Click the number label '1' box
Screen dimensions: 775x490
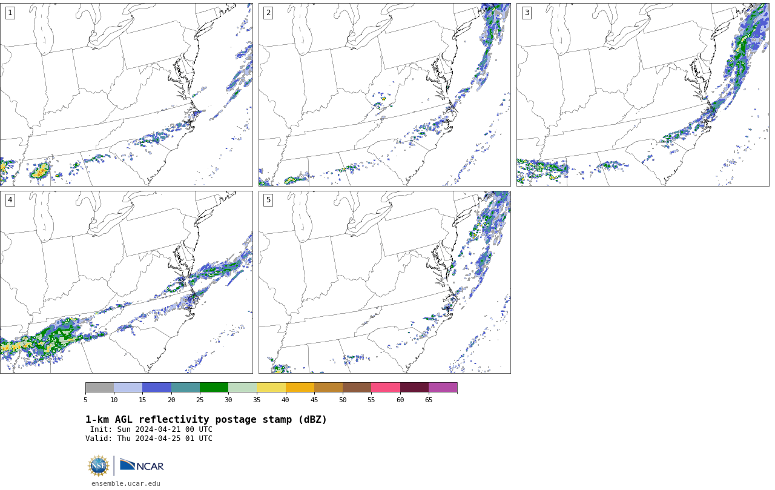(x=10, y=13)
